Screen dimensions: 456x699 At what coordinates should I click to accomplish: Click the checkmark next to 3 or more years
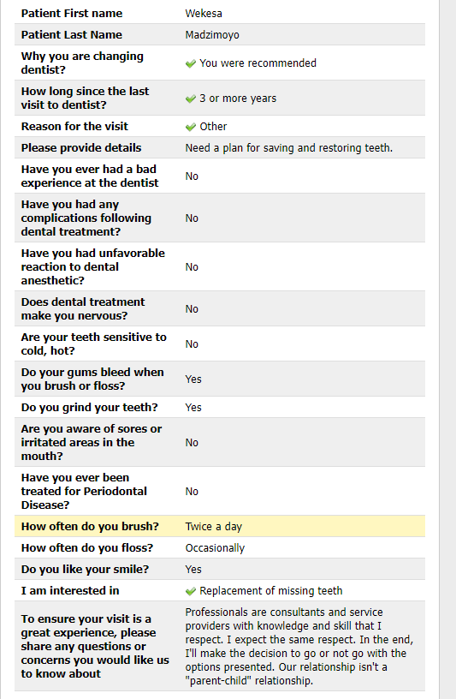click(x=191, y=99)
